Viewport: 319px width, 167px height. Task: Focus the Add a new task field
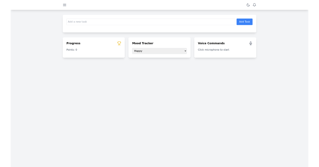[151, 22]
